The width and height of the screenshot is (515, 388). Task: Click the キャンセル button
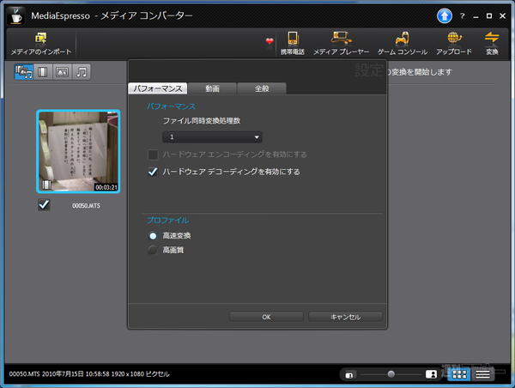pos(345,317)
